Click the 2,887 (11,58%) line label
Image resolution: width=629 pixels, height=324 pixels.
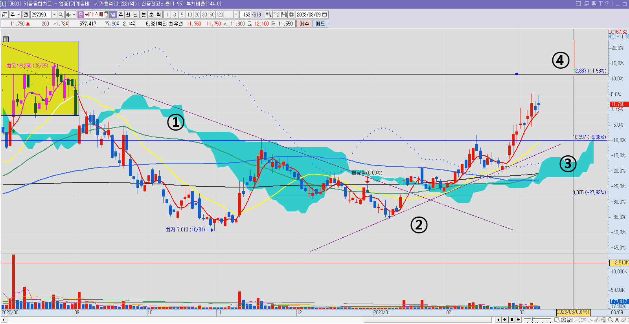[x=590, y=71]
